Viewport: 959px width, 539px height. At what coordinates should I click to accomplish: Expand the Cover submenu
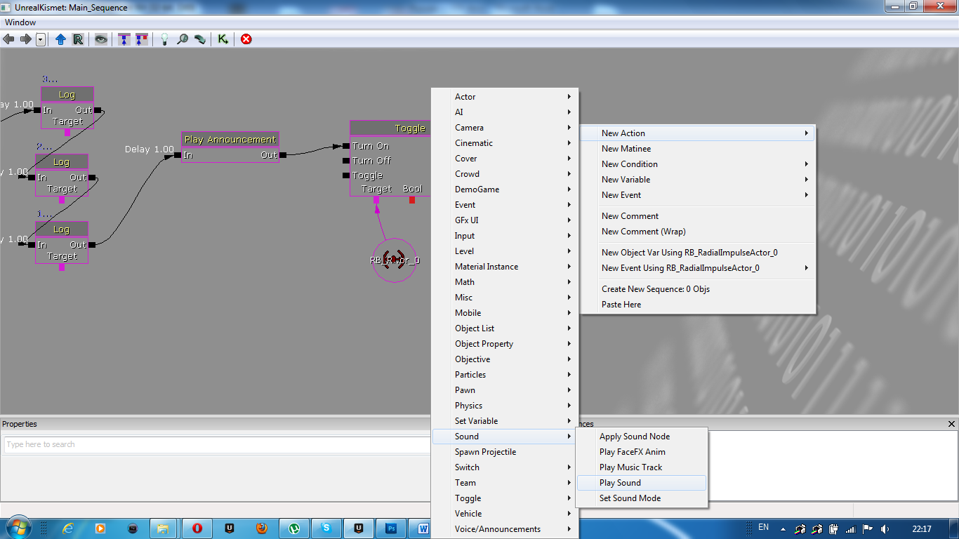(505, 159)
